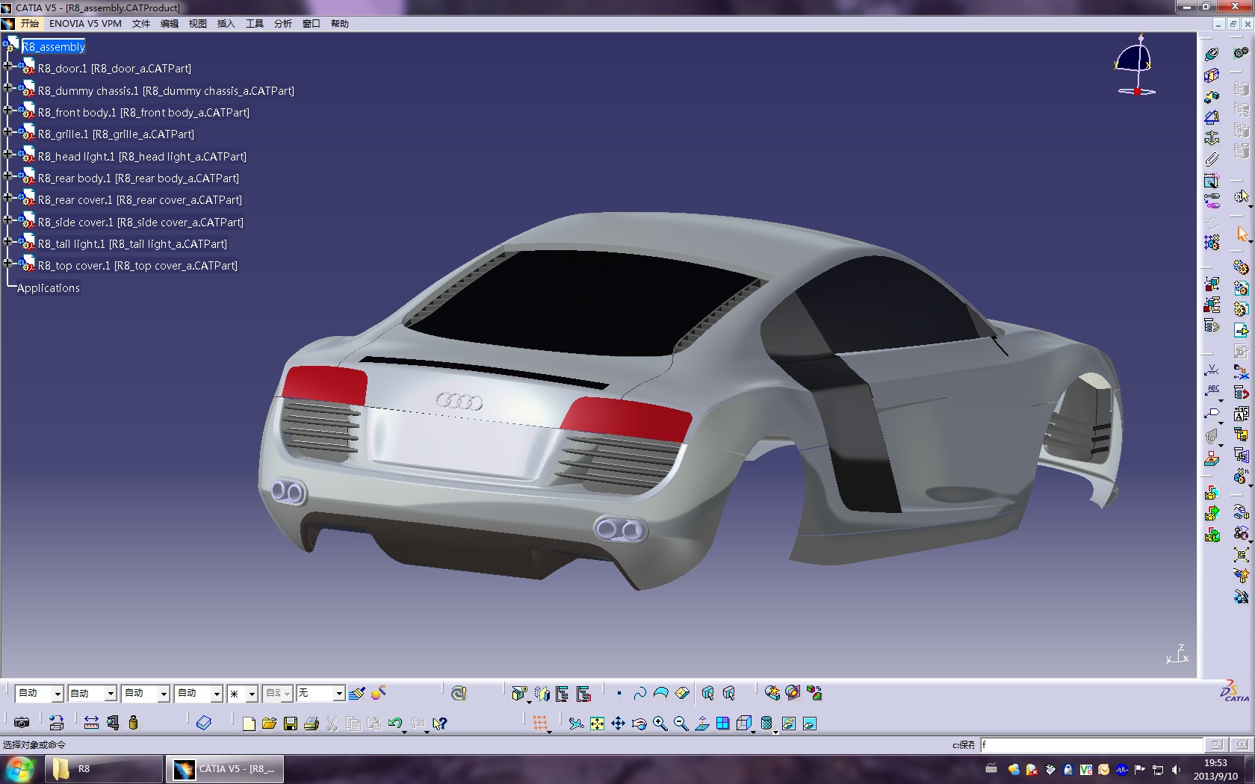Click the Fit All In icon

click(597, 724)
